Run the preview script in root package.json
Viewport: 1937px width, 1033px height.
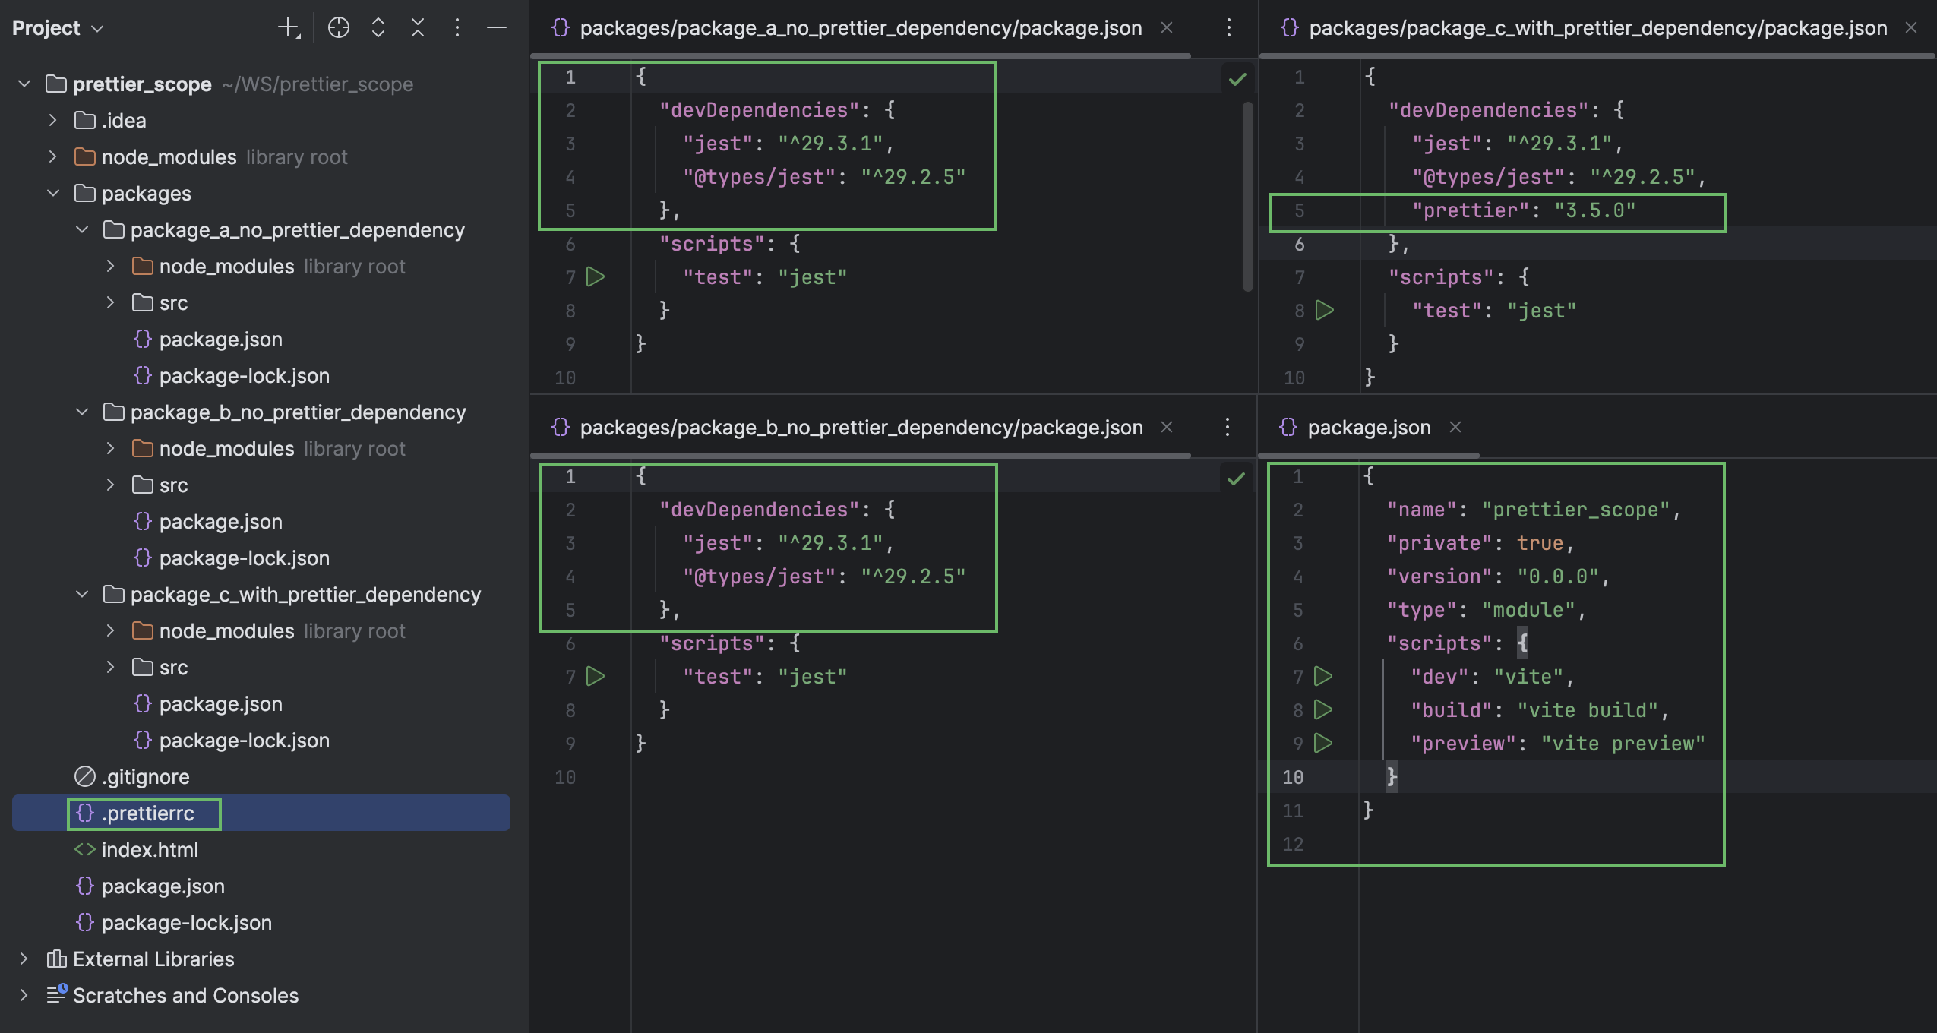(1322, 743)
